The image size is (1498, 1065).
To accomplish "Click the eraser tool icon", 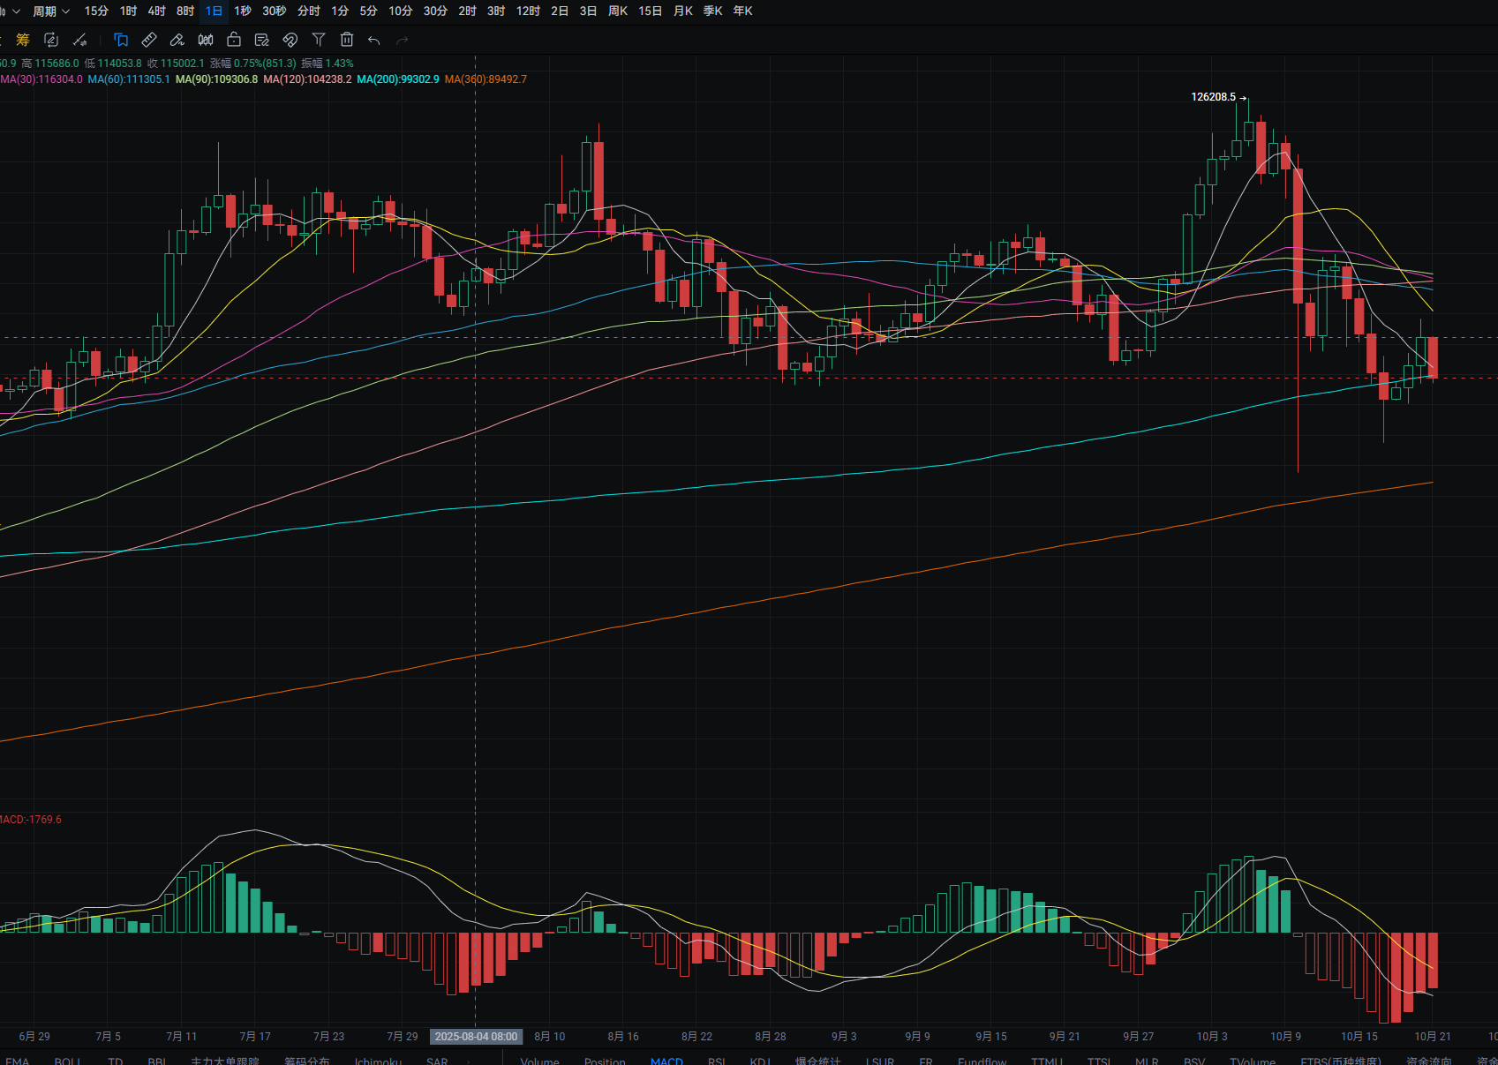I will pos(177,40).
